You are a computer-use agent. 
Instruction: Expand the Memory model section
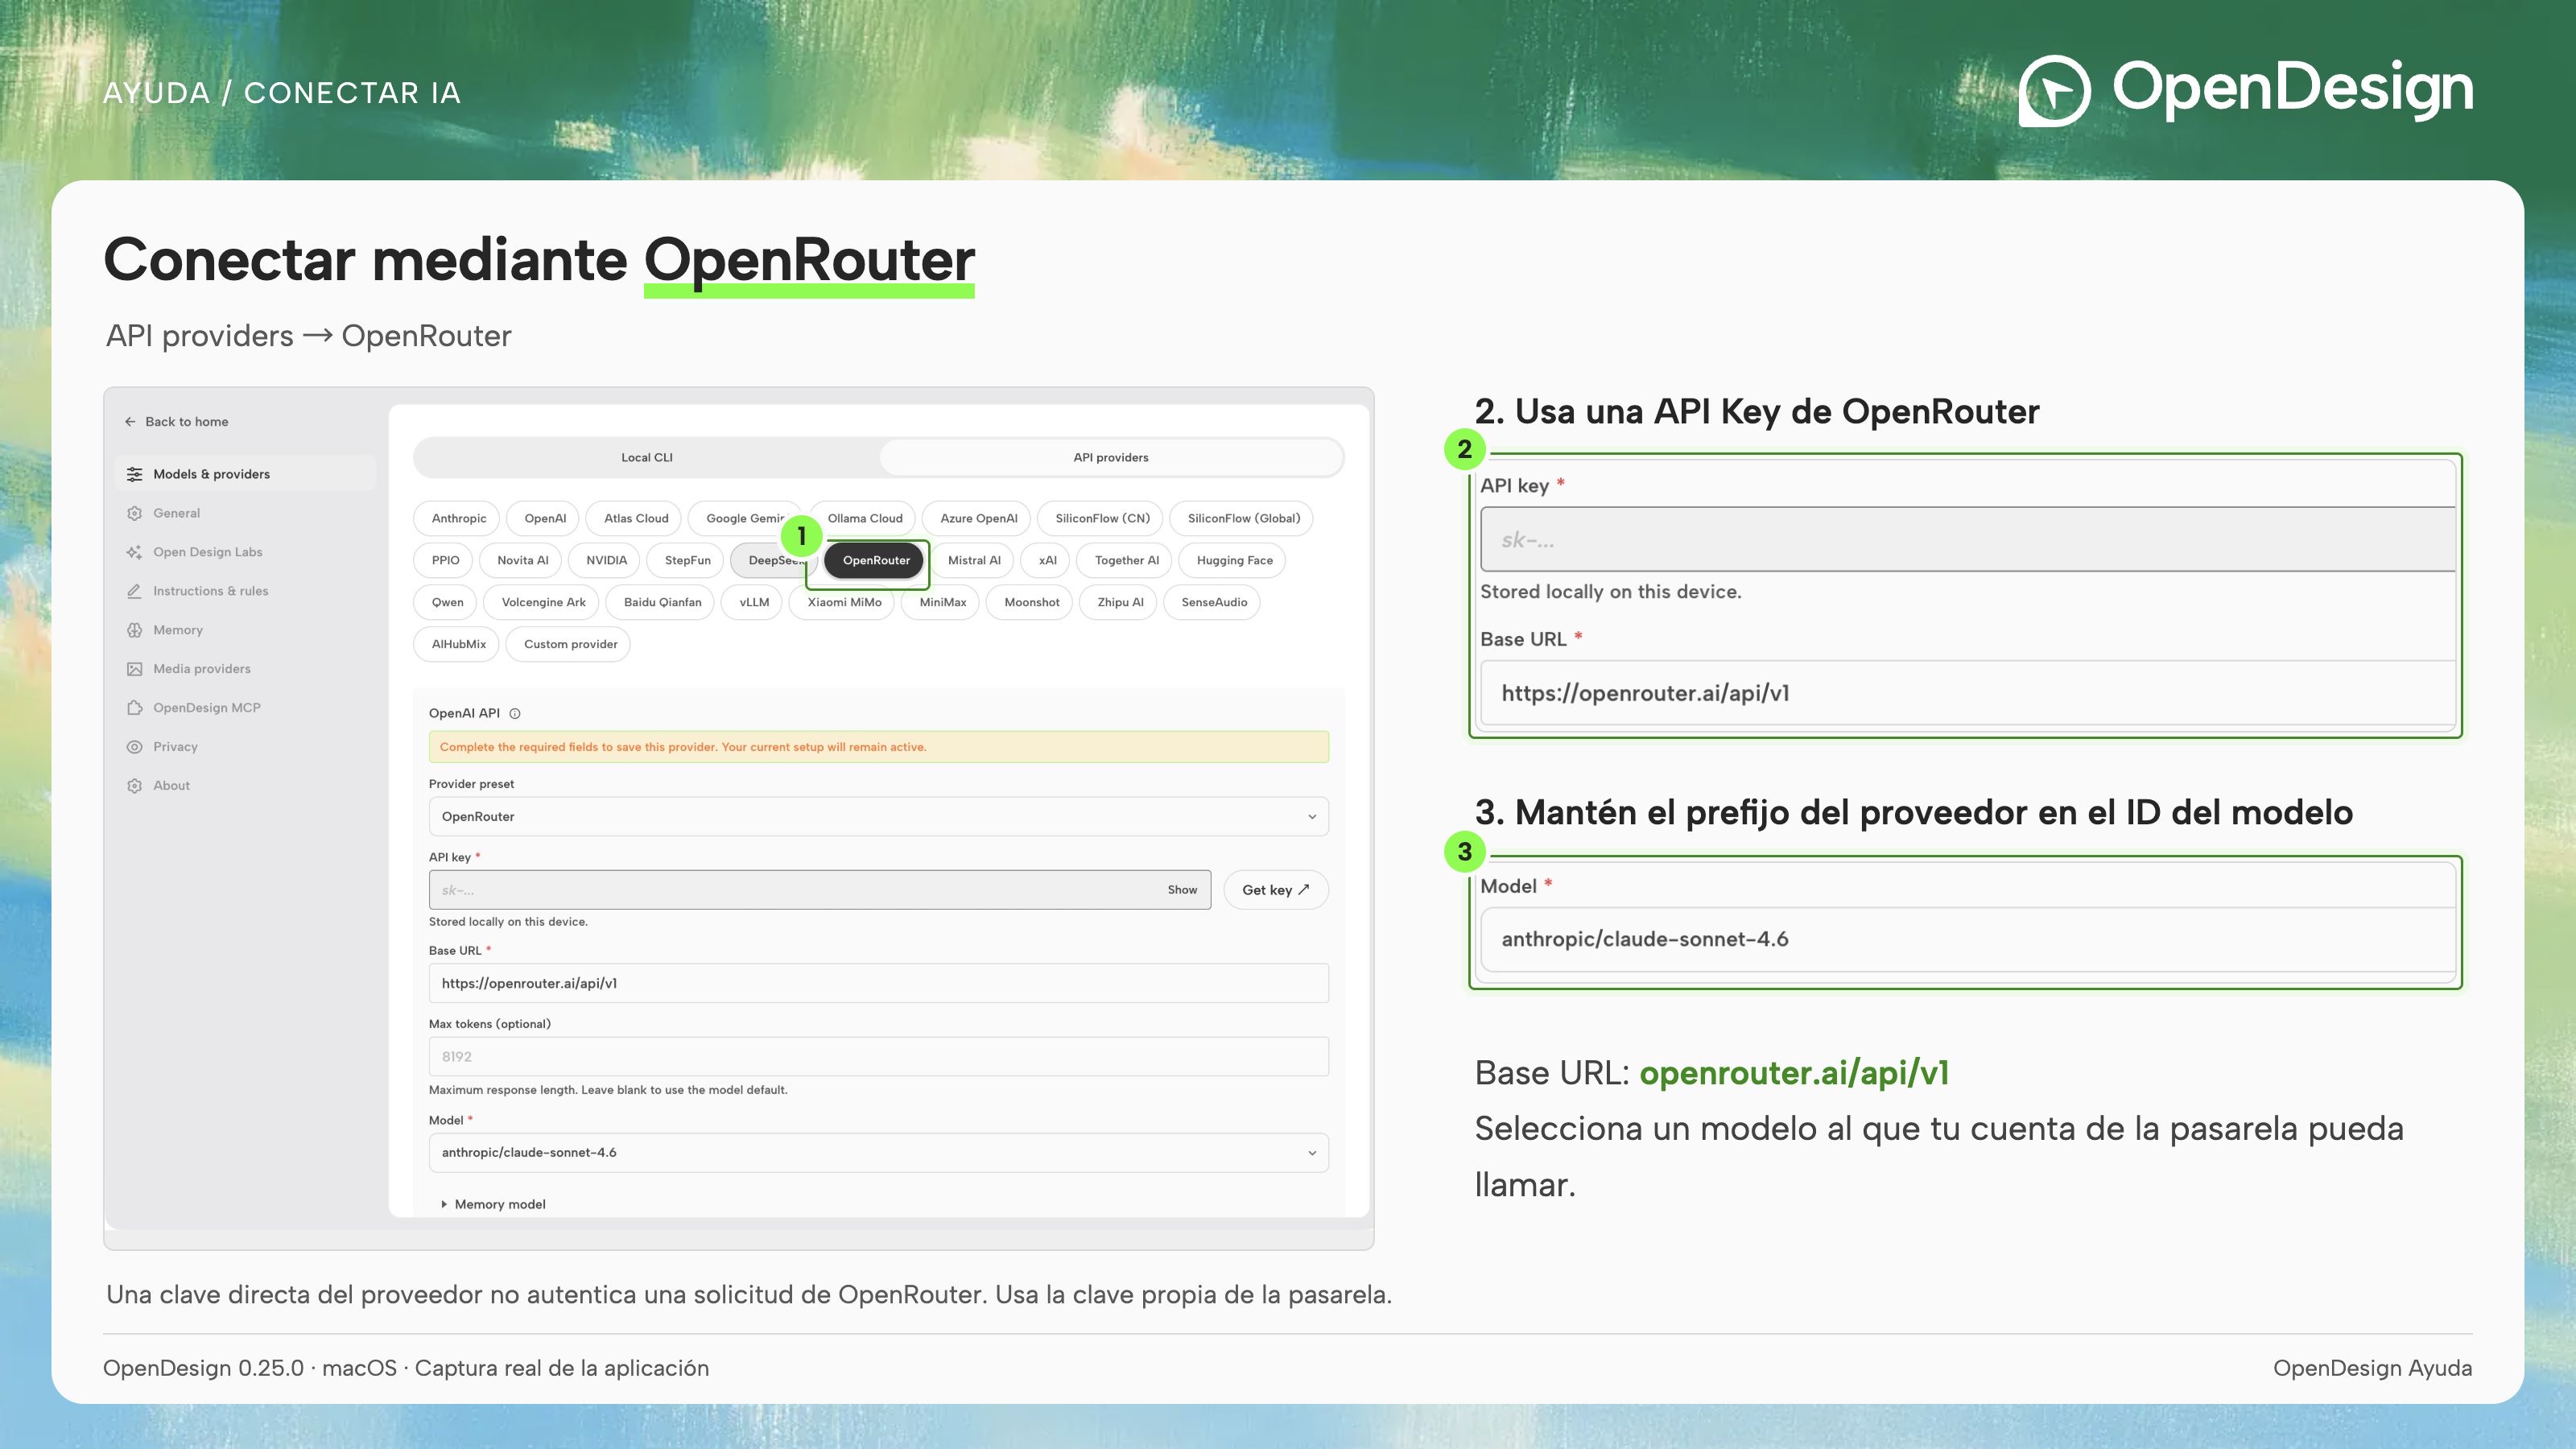click(494, 1205)
